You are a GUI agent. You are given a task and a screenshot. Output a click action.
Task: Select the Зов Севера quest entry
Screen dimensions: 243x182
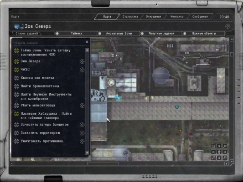[x=31, y=61]
